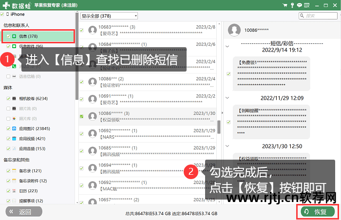Screen dimensions: 341x220
Task: Click the 信息和联系人 section header
Action: [16, 25]
